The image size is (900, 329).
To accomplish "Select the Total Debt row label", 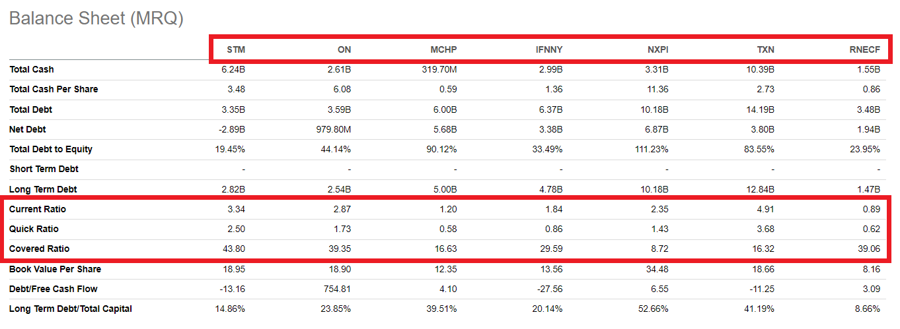I will [31, 109].
